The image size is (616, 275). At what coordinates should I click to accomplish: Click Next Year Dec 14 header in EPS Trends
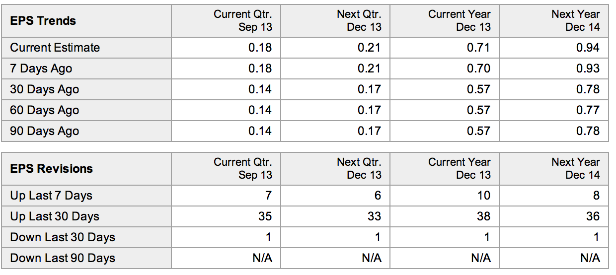click(575, 20)
